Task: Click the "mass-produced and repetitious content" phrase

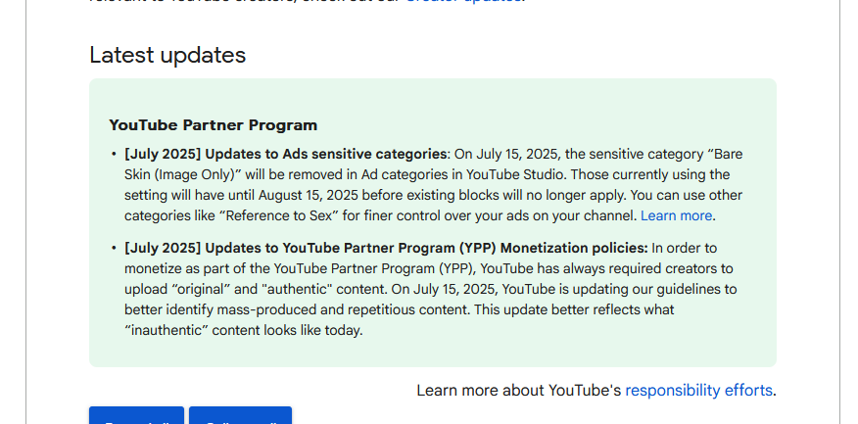Action: click(x=343, y=309)
